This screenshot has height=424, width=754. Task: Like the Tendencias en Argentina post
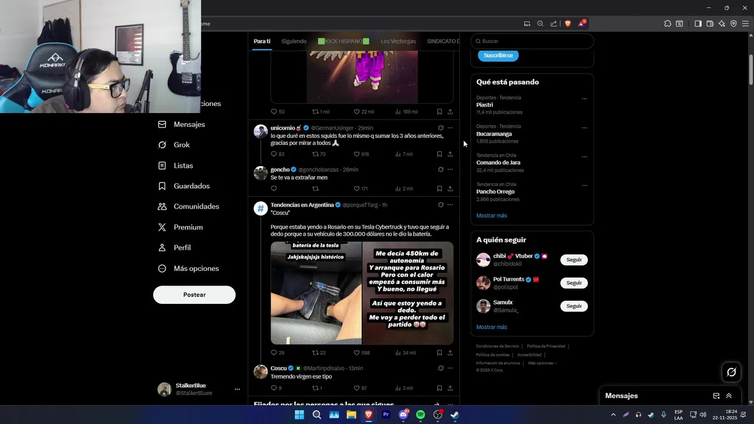pyautogui.click(x=356, y=353)
